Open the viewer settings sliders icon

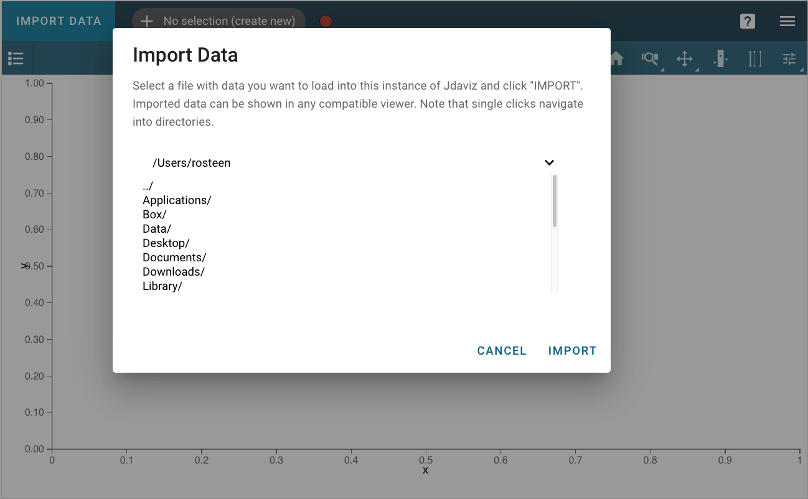tap(789, 59)
